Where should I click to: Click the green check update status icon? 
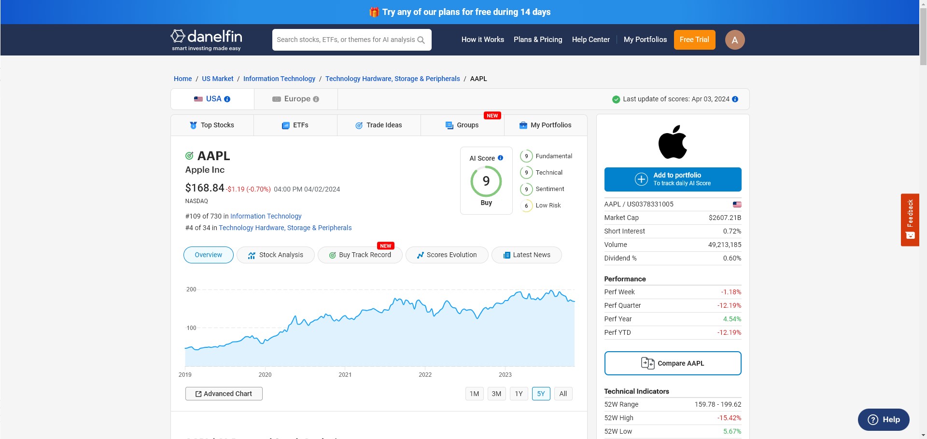coord(616,99)
